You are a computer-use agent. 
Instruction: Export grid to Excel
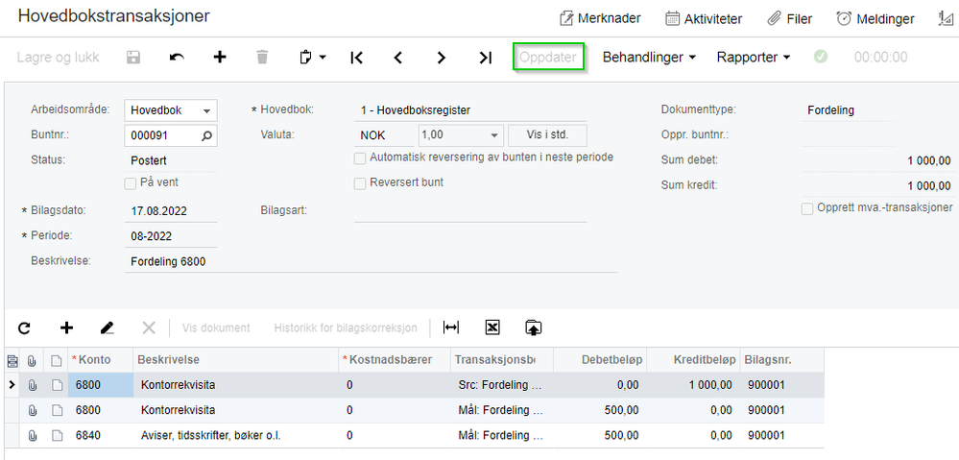[x=492, y=327]
